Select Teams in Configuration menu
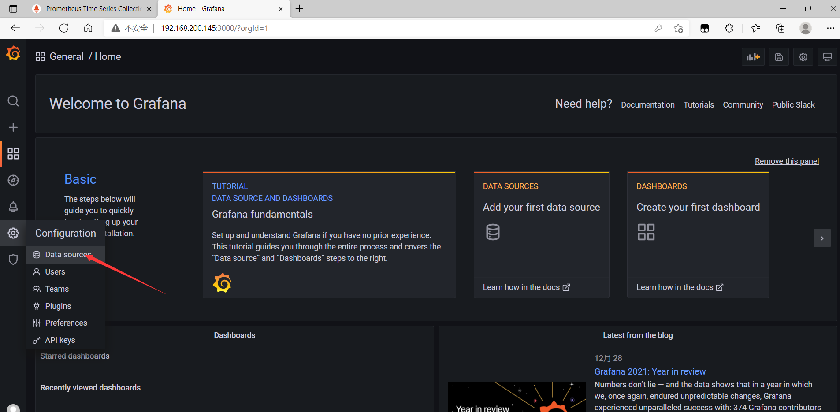The width and height of the screenshot is (840, 412). tap(66, 289)
